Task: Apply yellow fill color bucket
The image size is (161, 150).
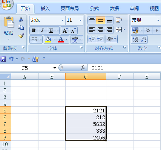Action: tap(48, 39)
